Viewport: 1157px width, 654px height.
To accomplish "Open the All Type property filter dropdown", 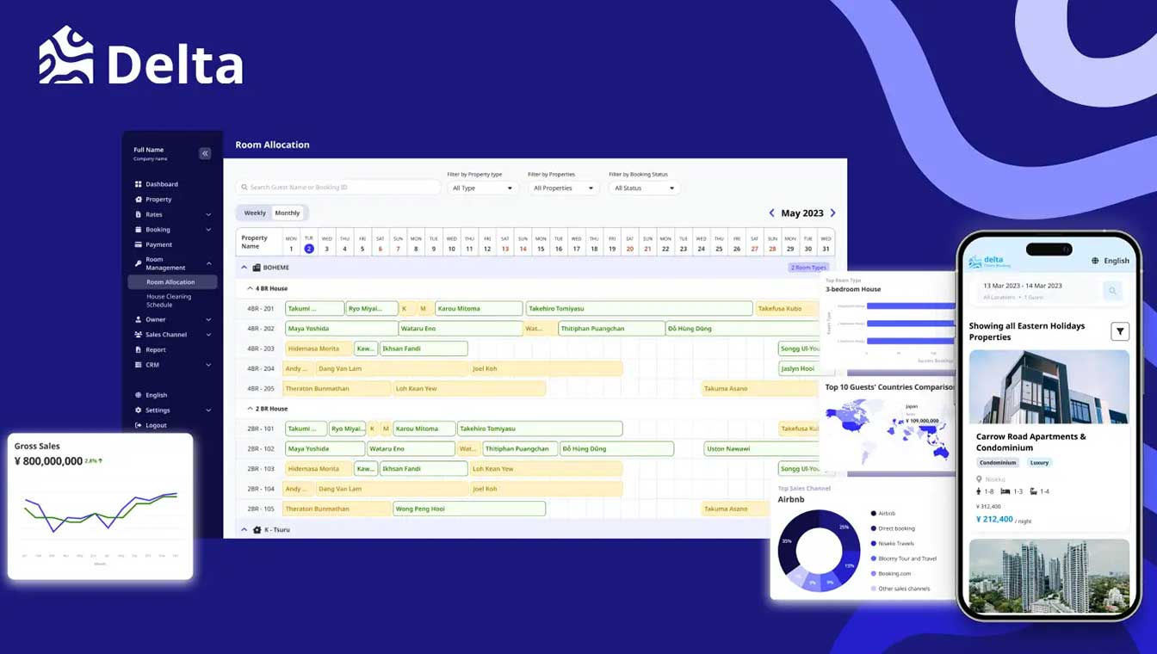I will (x=482, y=188).
